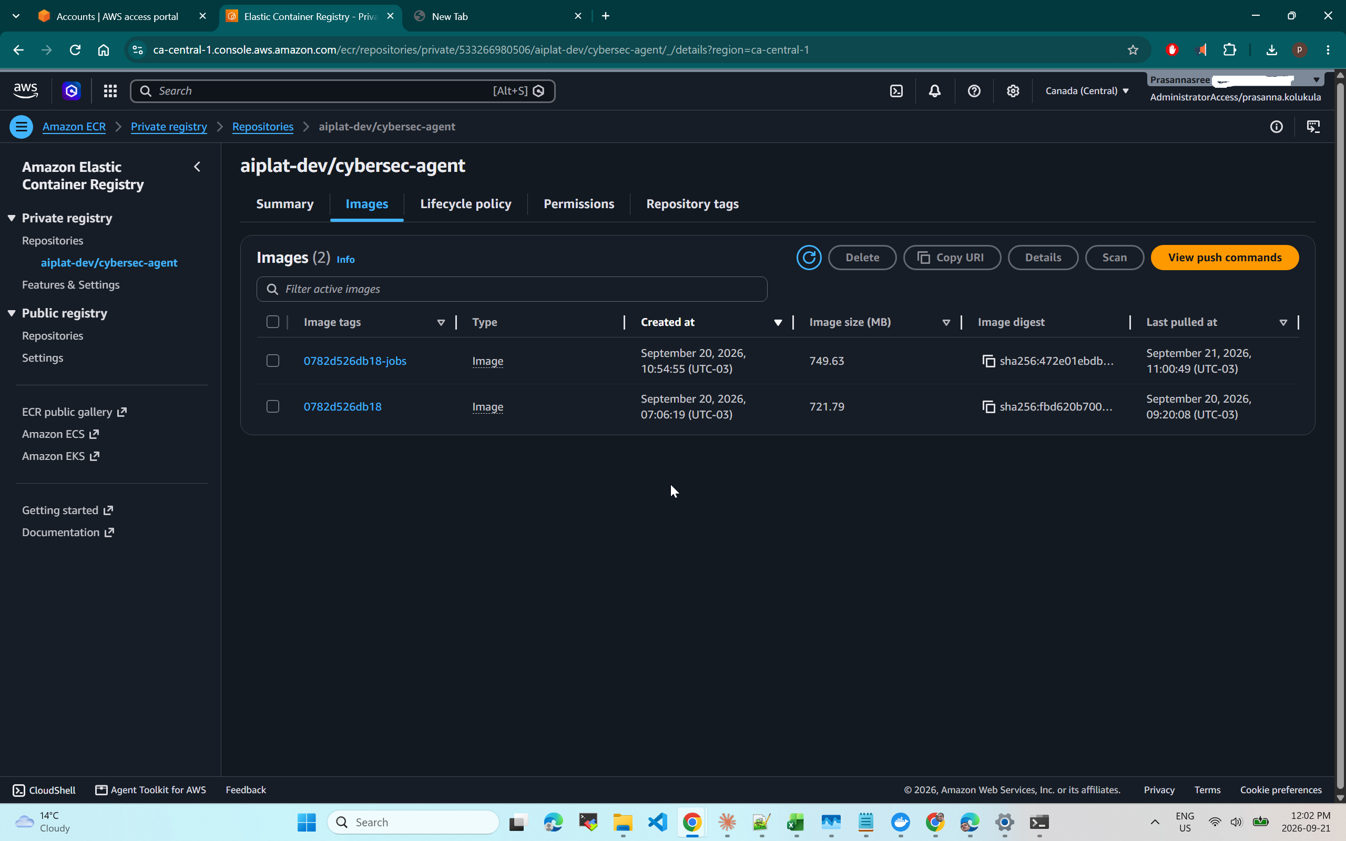This screenshot has width=1346, height=841.
Task: Open the Repository tags tab
Action: (x=692, y=204)
